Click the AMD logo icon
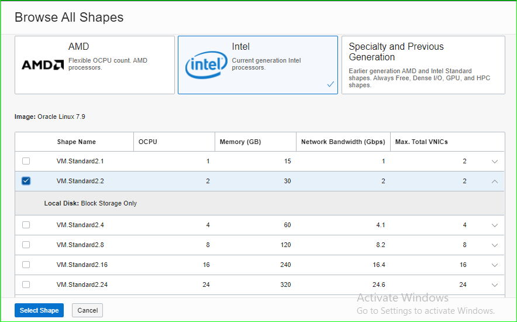 click(43, 65)
